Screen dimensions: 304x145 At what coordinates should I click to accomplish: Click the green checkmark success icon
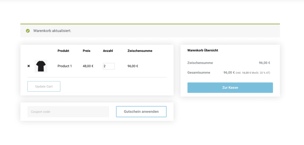[28, 31]
